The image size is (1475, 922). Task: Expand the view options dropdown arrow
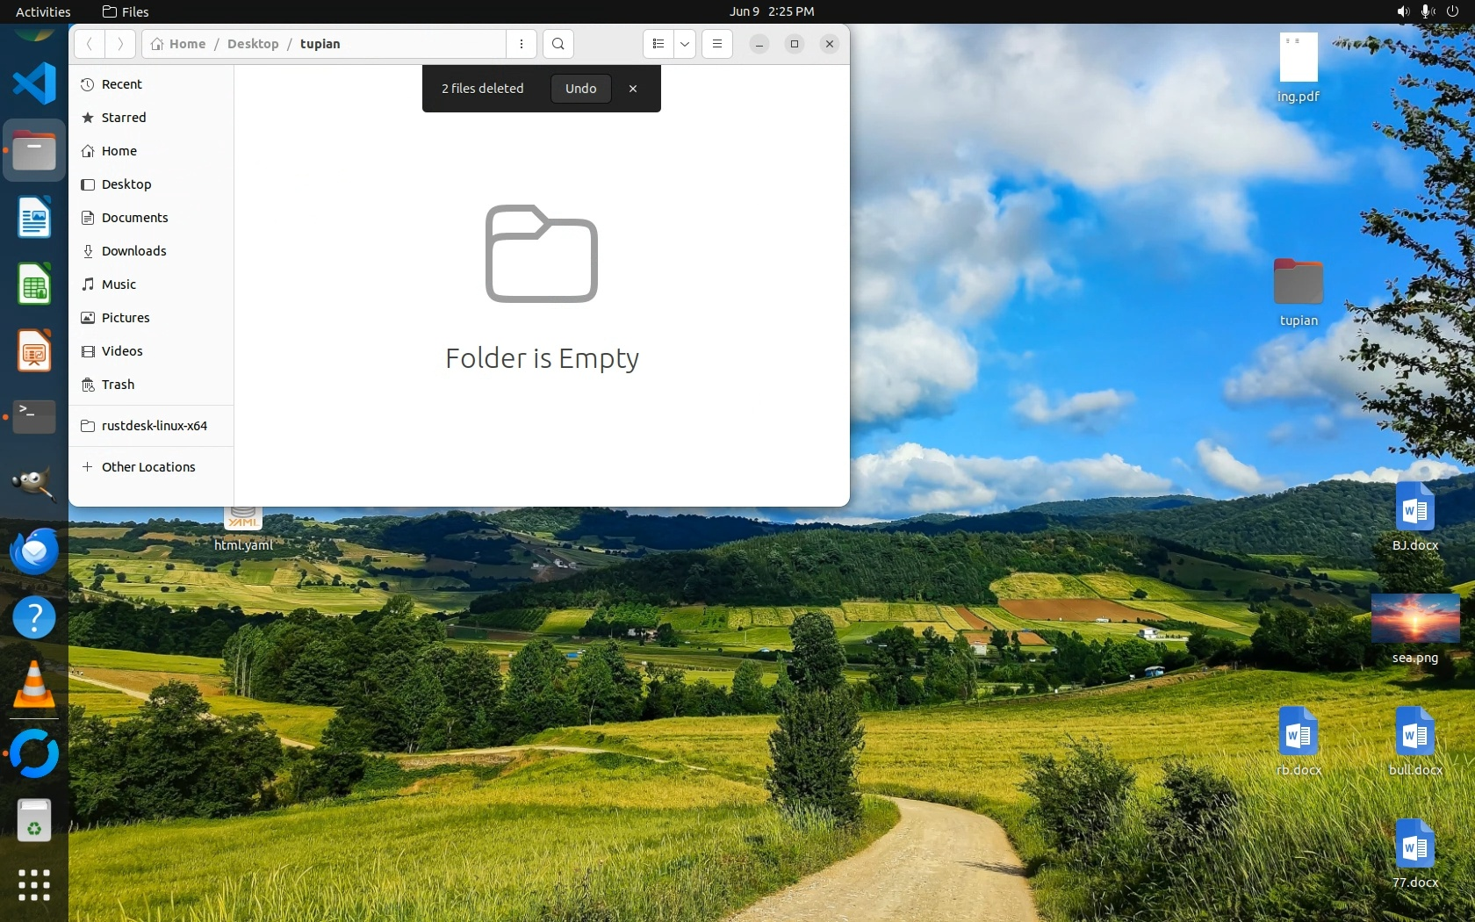[685, 44]
